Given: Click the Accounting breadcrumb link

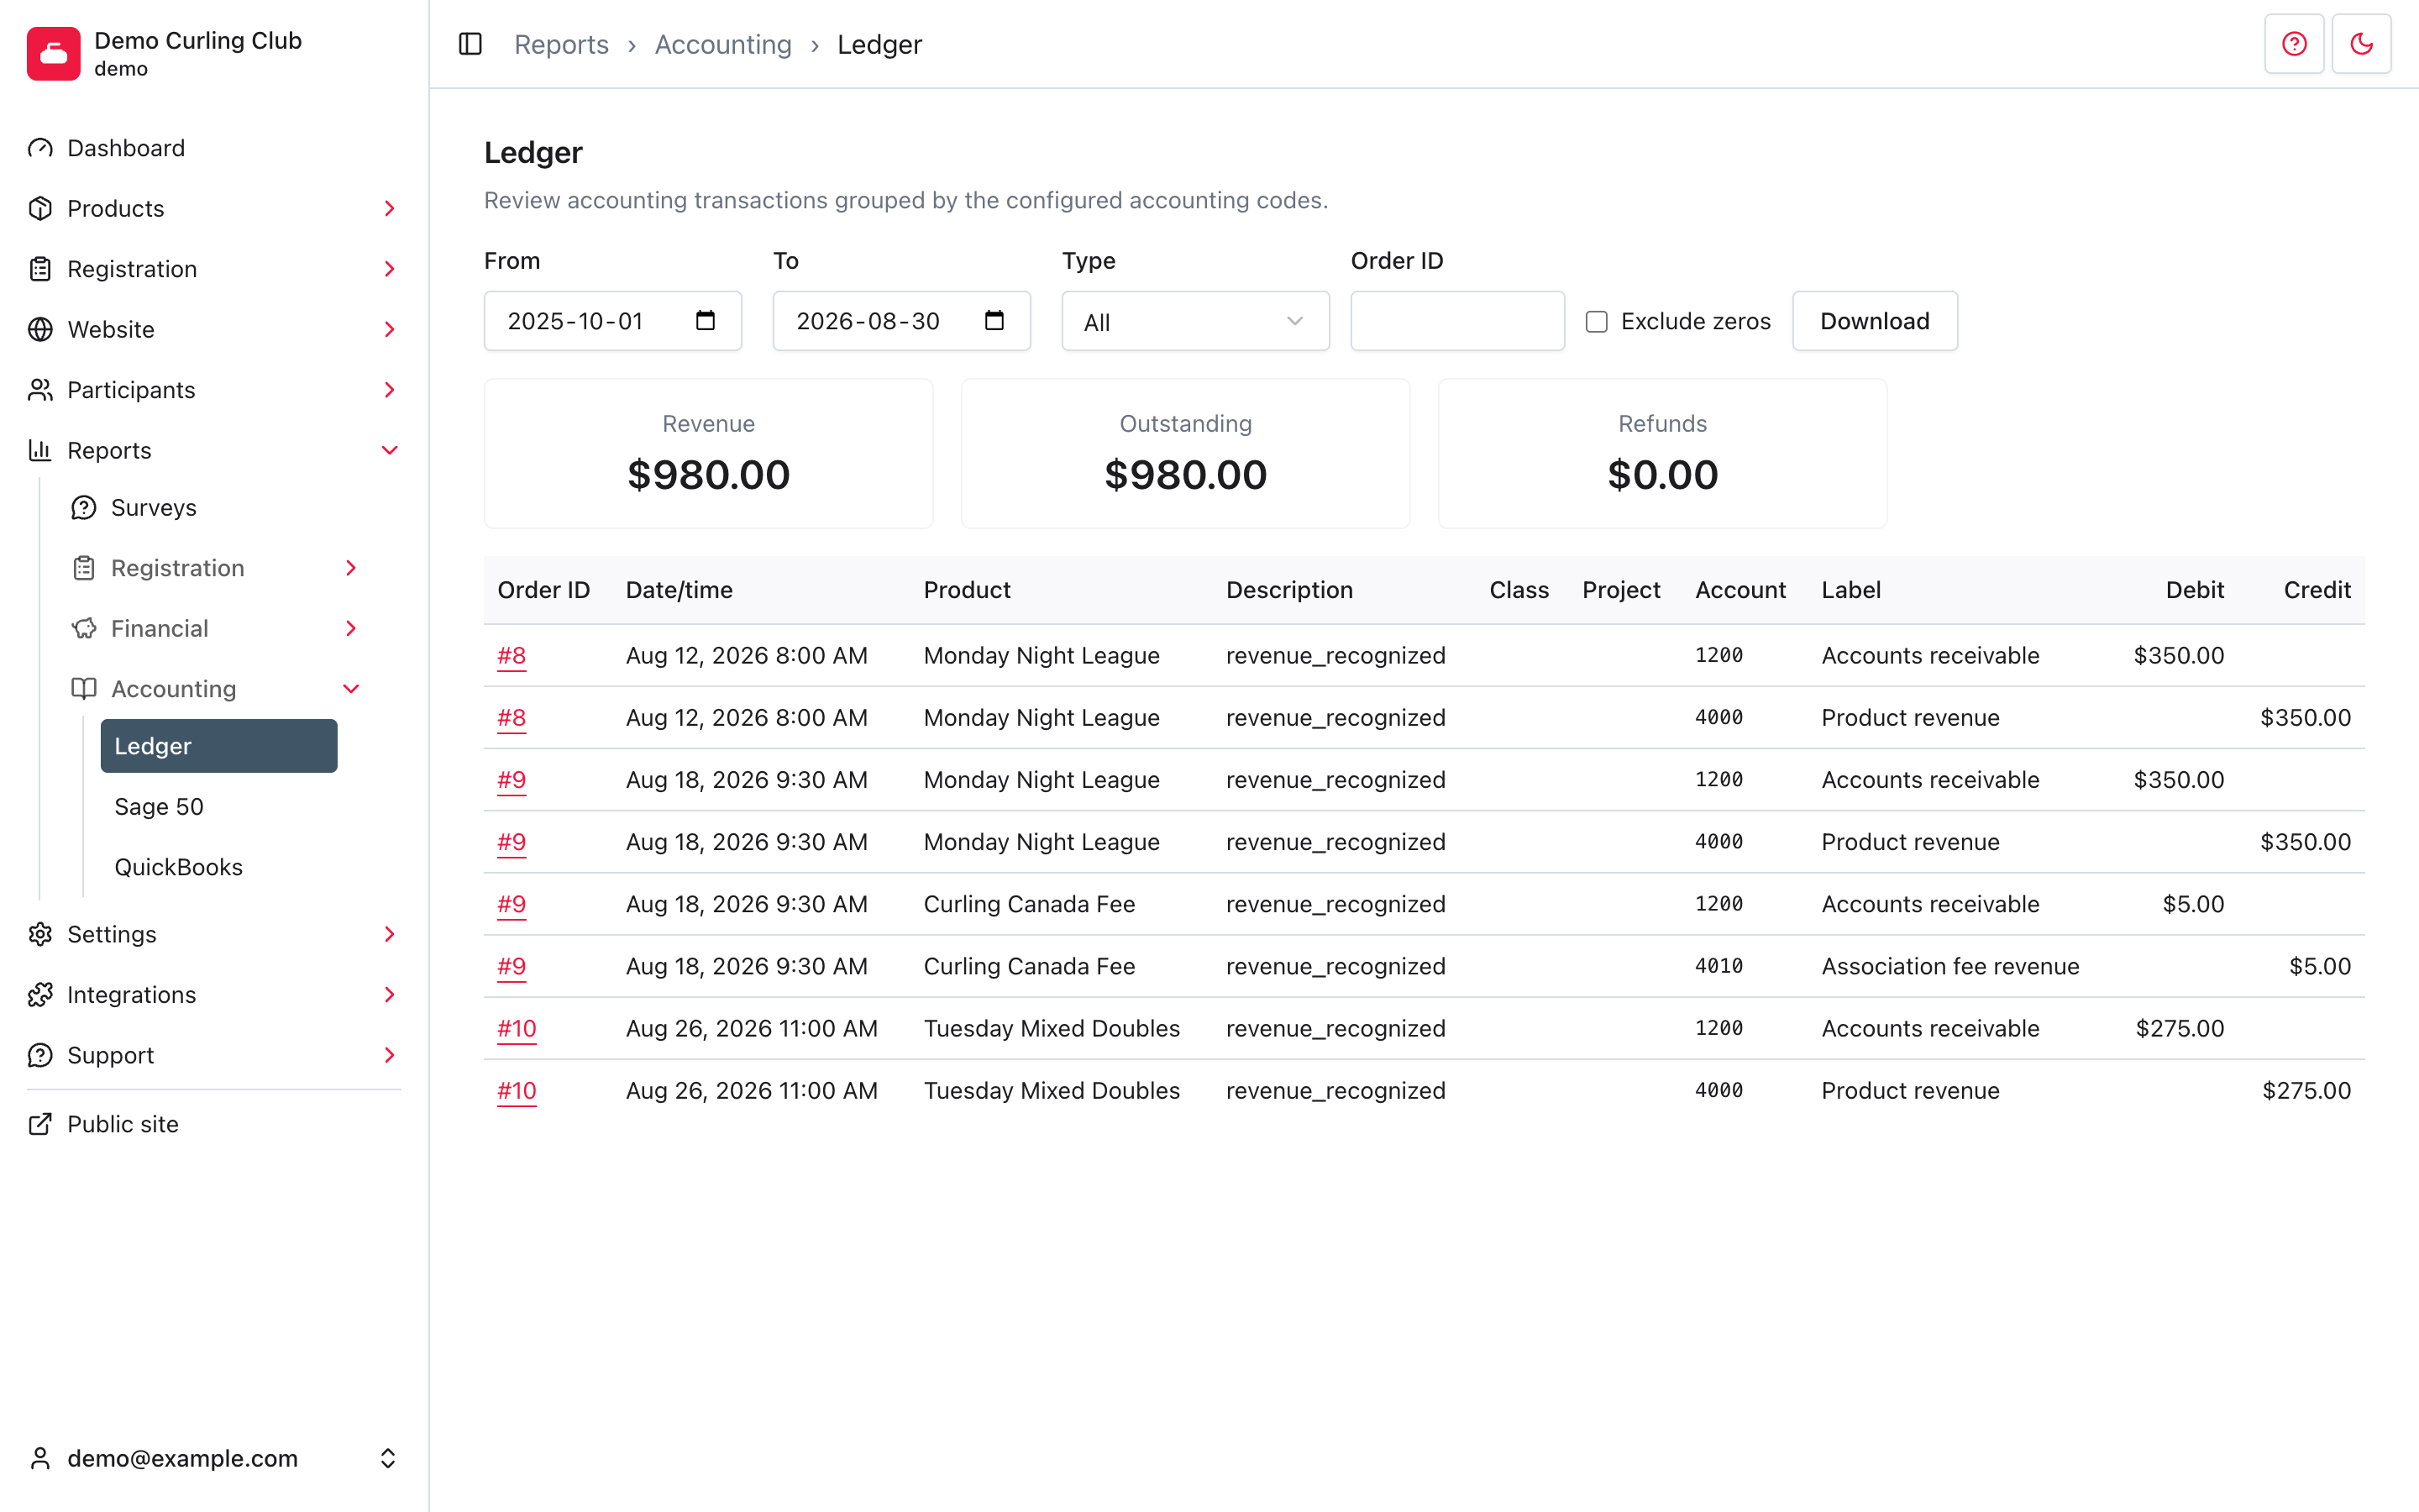Looking at the screenshot, I should 722,44.
